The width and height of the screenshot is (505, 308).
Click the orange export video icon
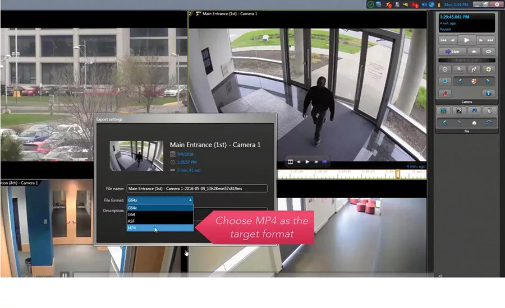[x=474, y=82]
